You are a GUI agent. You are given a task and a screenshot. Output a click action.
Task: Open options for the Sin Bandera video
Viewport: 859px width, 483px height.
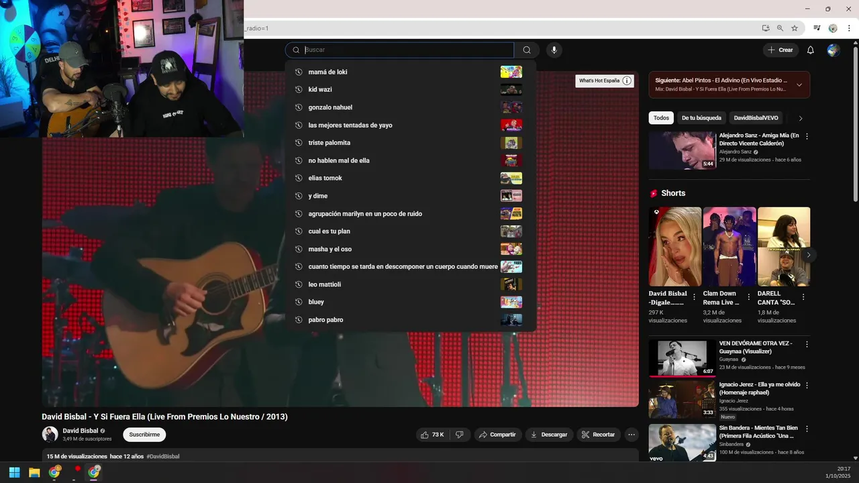(x=807, y=429)
